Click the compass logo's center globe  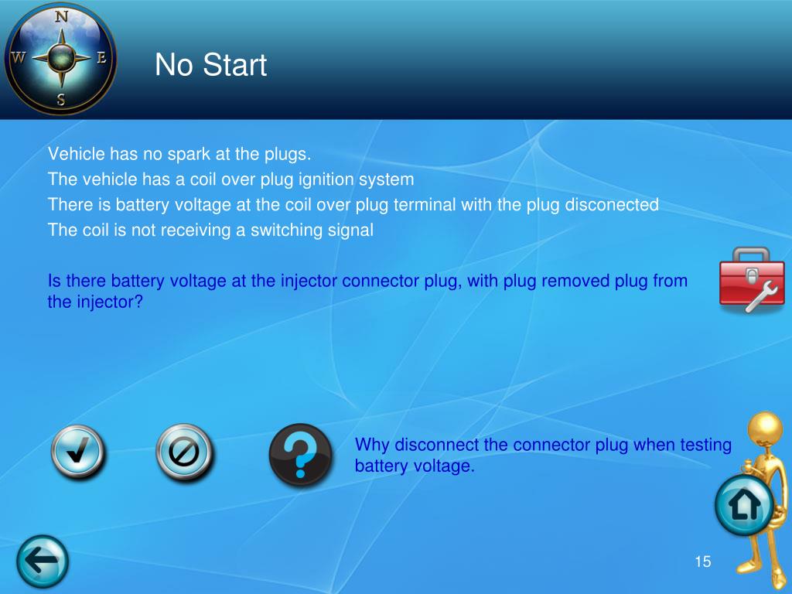click(62, 57)
